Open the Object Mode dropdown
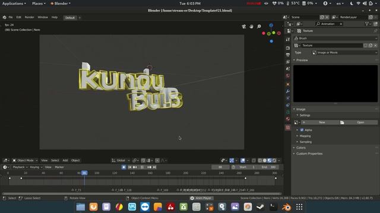This screenshot has width=380, height=213. coord(25,160)
